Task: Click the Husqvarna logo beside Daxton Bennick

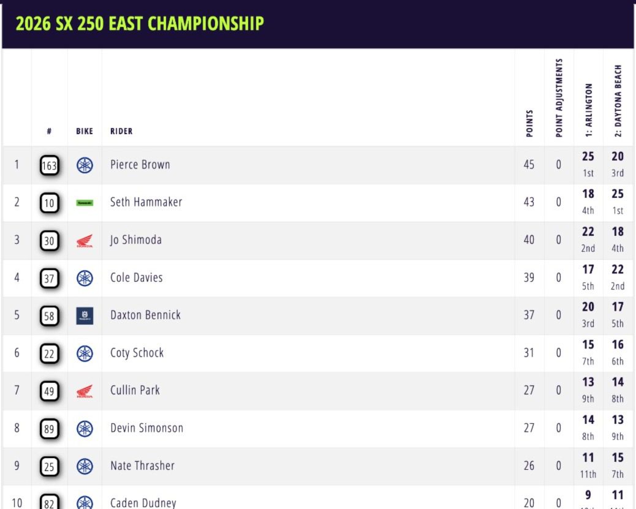Action: point(85,316)
